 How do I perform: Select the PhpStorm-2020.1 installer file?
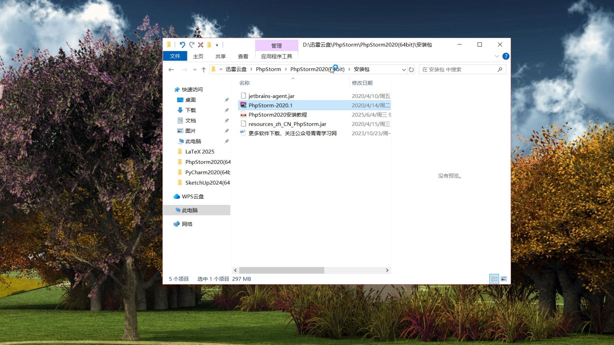tap(315, 105)
